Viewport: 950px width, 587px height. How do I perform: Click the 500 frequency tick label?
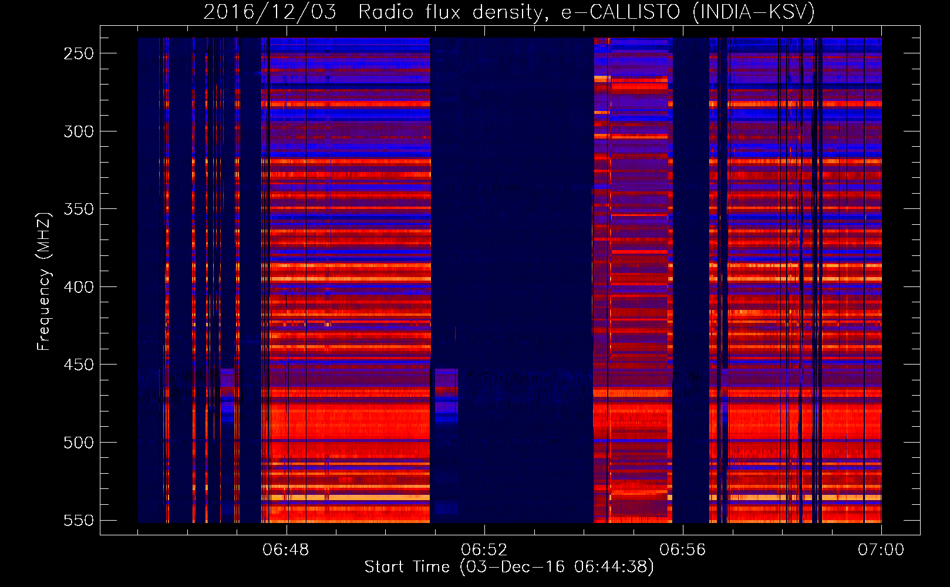79,443
